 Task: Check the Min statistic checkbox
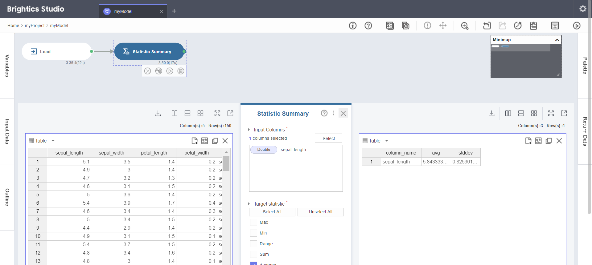(x=253, y=233)
